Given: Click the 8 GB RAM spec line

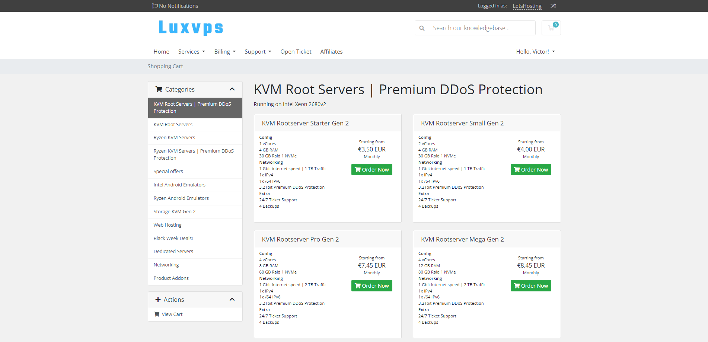Looking at the screenshot, I should [269, 266].
